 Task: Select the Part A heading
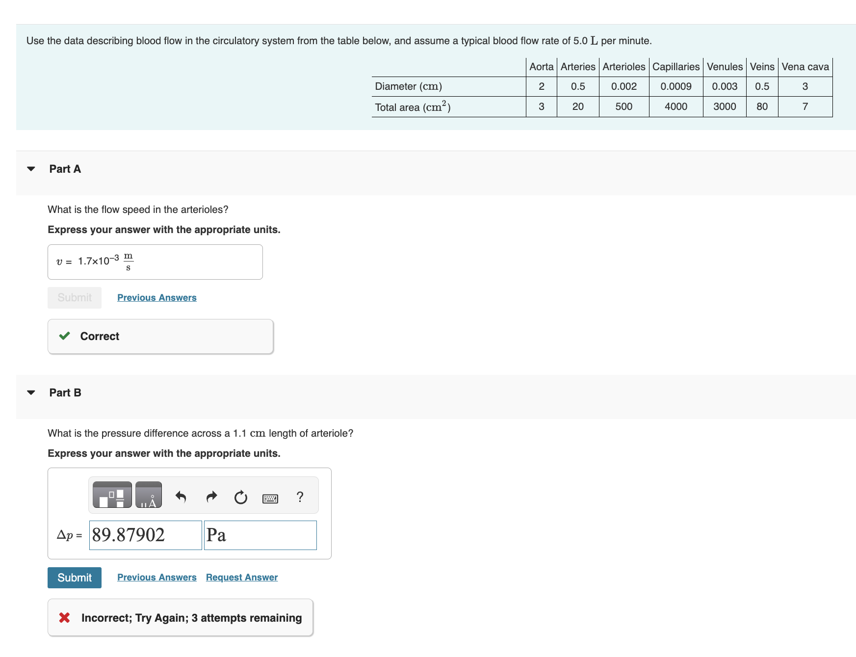(65, 169)
